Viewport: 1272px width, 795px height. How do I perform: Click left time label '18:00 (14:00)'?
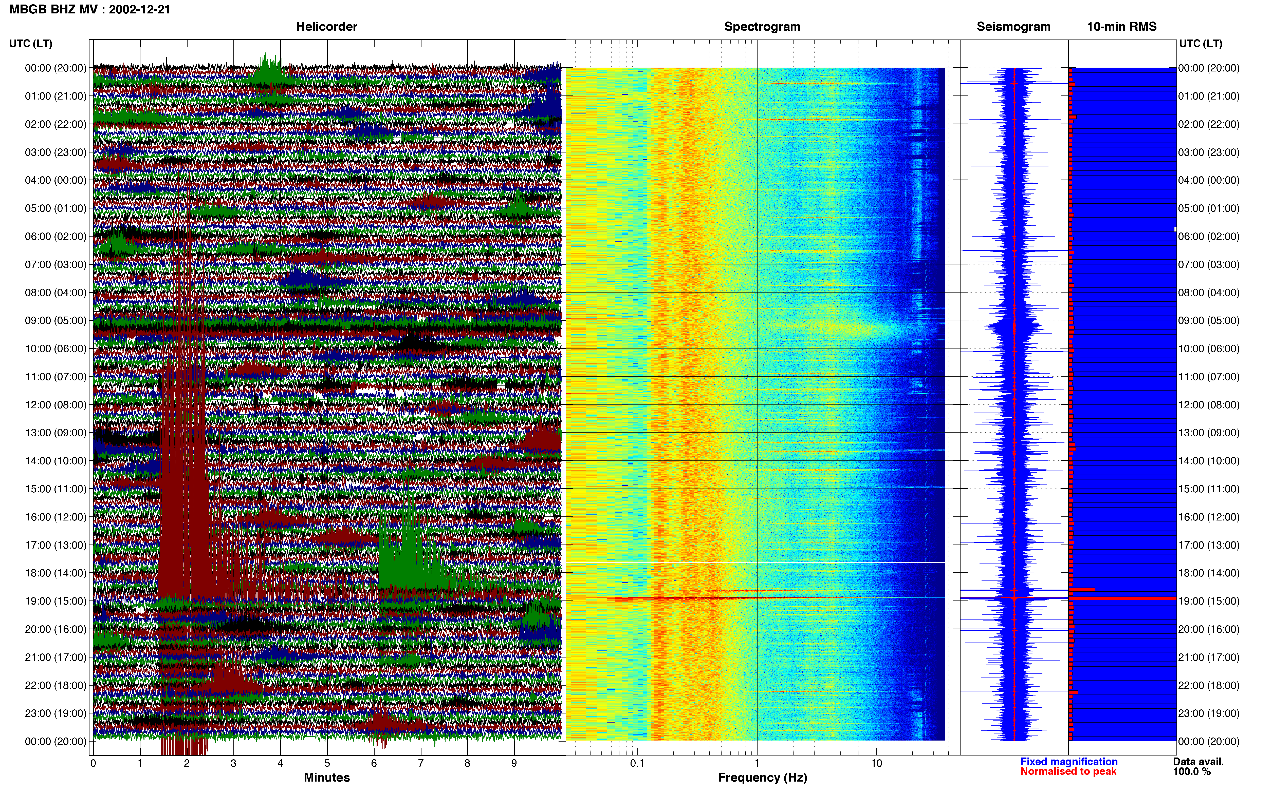click(56, 573)
